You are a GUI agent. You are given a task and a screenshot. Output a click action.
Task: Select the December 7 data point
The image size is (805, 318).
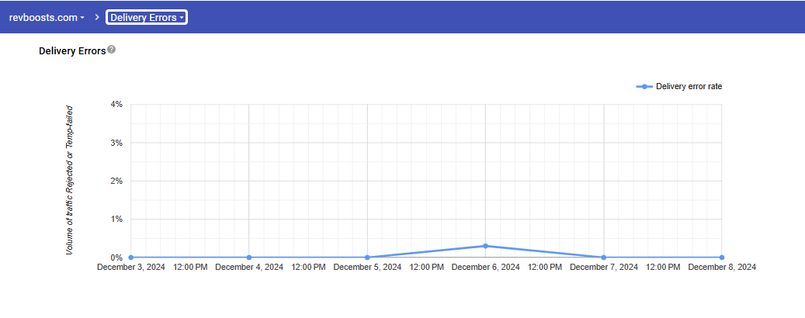(x=603, y=257)
